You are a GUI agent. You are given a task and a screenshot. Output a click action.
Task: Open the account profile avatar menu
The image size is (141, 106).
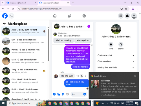pyautogui.click(x=134, y=16)
